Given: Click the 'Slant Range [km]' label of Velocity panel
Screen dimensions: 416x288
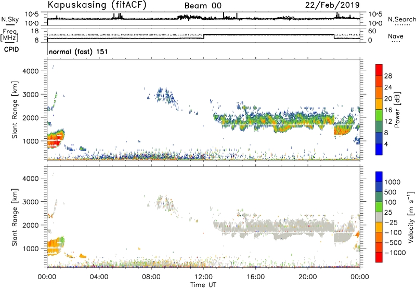Looking at the screenshot, I should [15, 217].
